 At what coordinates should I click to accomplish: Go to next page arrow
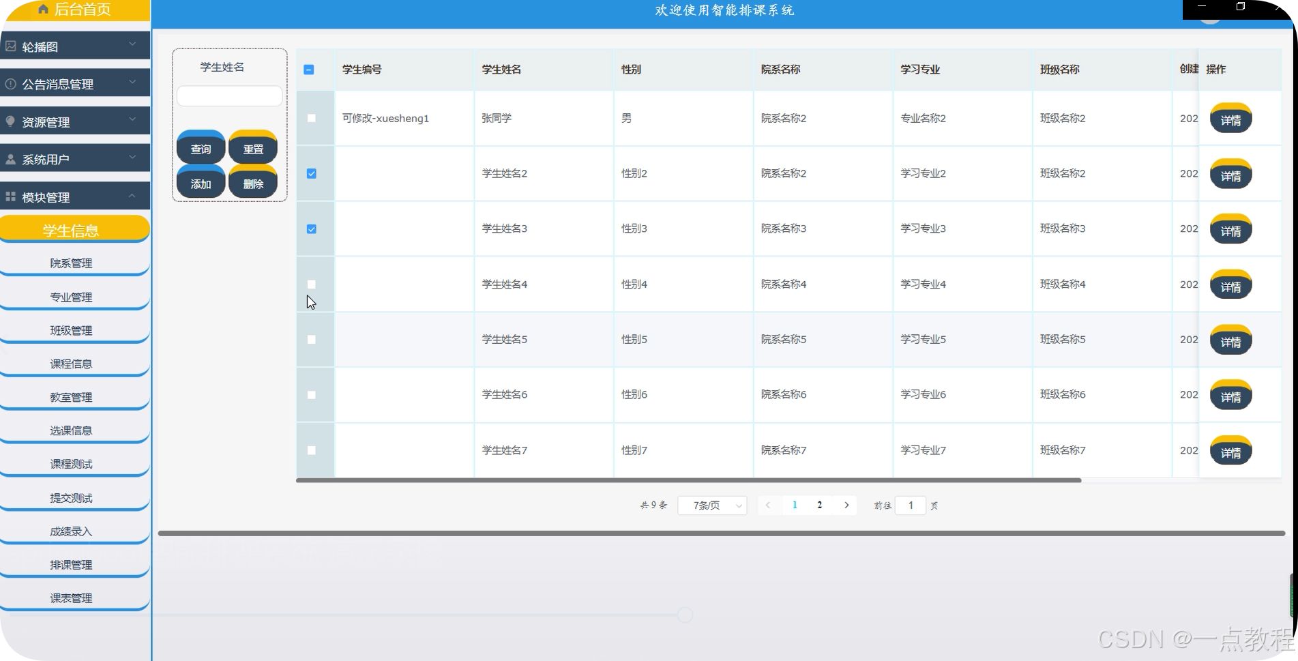[846, 505]
